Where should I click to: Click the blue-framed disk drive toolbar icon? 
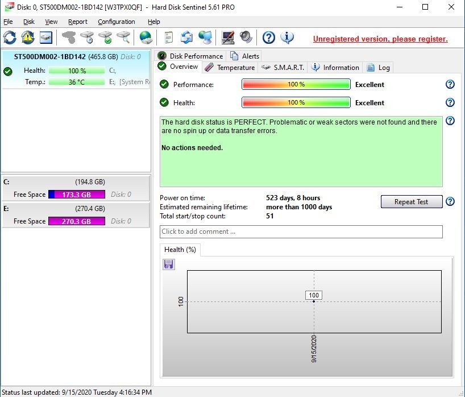click(x=46, y=38)
